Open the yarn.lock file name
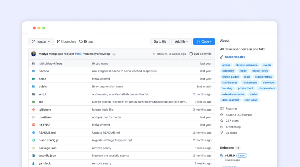300x167 pixels. pyautogui.click(x=45, y=163)
